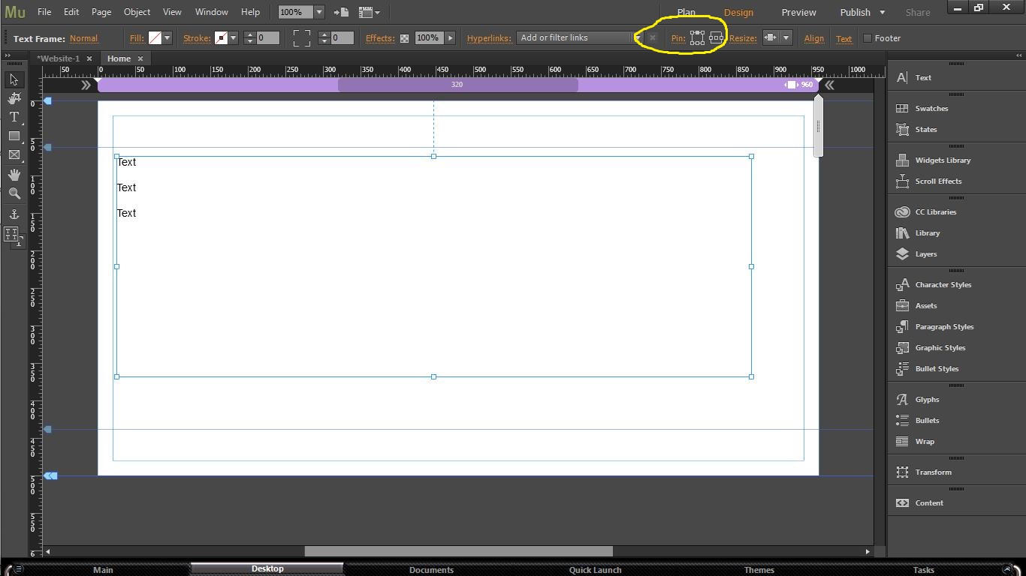This screenshot has height=576, width=1026.
Task: Open the Resize options dropdown arrow
Action: [x=786, y=37]
